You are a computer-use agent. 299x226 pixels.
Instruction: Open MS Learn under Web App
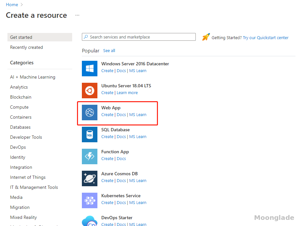click(138, 115)
